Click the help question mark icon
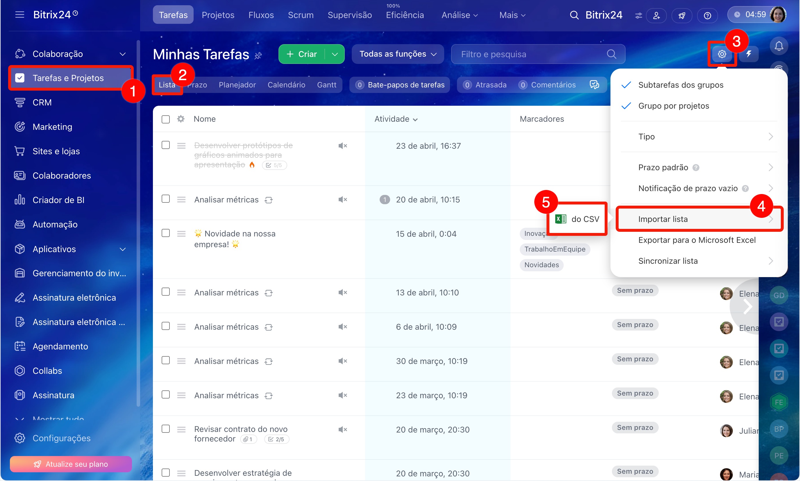The width and height of the screenshot is (800, 481). click(x=707, y=15)
